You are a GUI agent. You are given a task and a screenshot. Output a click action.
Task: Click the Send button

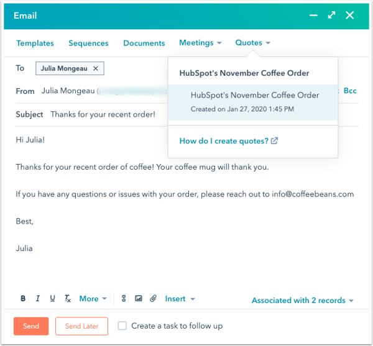click(31, 326)
